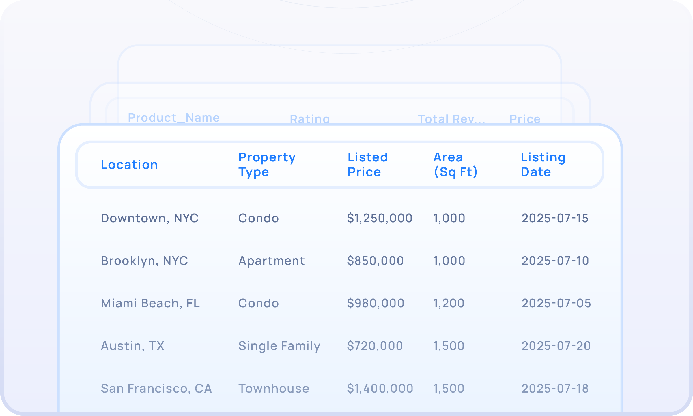
Task: Select the Area (Sq Ft) header
Action: [455, 165]
